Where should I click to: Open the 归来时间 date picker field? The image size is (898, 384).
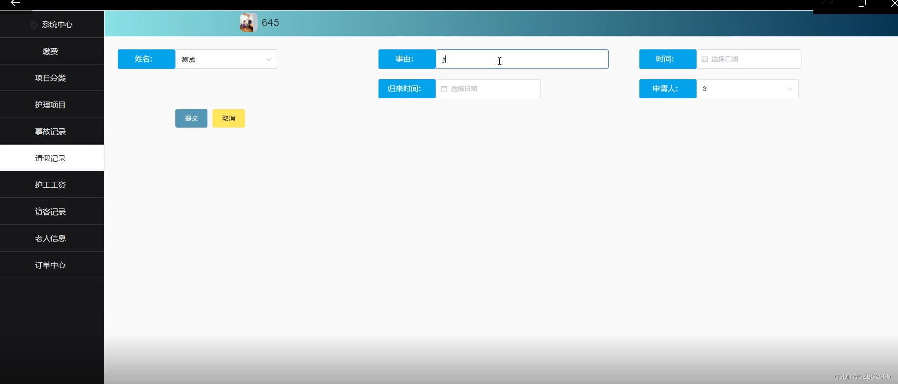(x=488, y=89)
